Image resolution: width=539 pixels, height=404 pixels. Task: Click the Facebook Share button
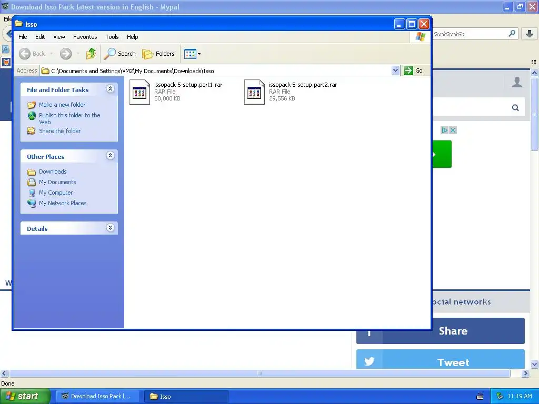(x=441, y=331)
